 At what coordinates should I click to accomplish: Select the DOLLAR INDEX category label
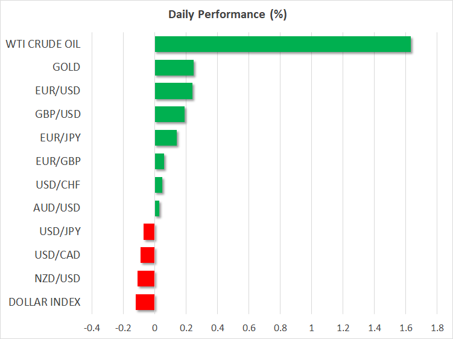coord(45,302)
